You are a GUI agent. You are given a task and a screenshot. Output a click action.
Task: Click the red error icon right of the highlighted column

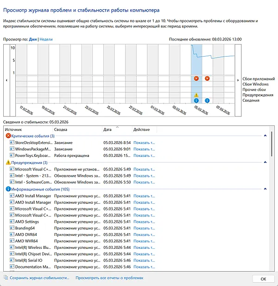pyautogui.click(x=207, y=78)
